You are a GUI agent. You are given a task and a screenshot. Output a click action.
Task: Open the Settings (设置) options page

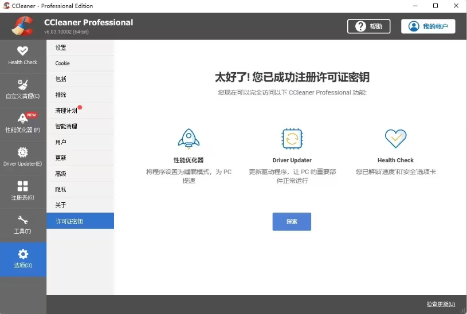point(80,48)
